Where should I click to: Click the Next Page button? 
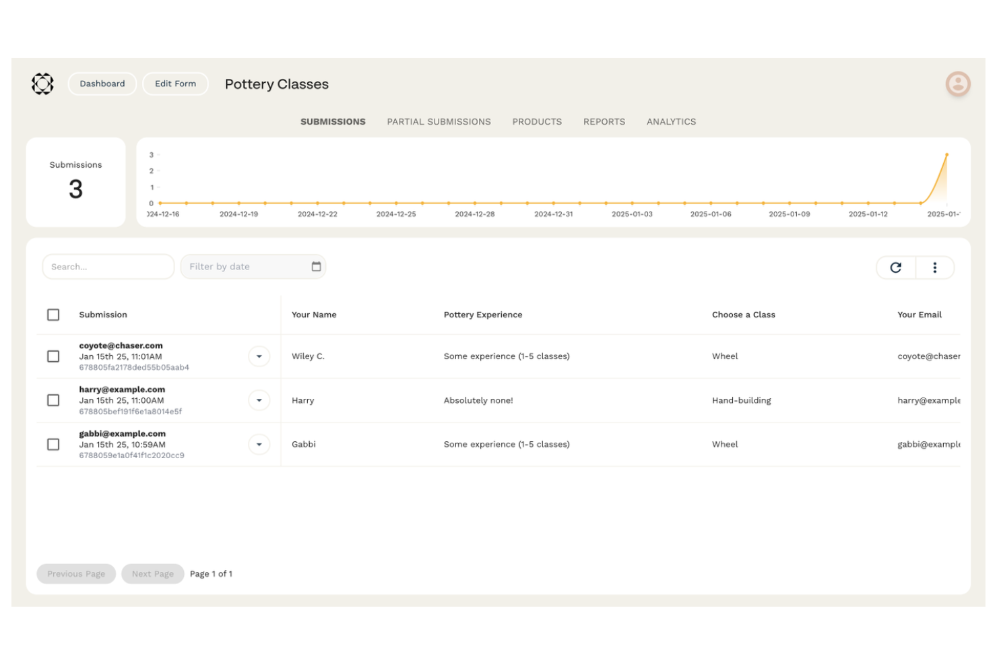point(152,573)
